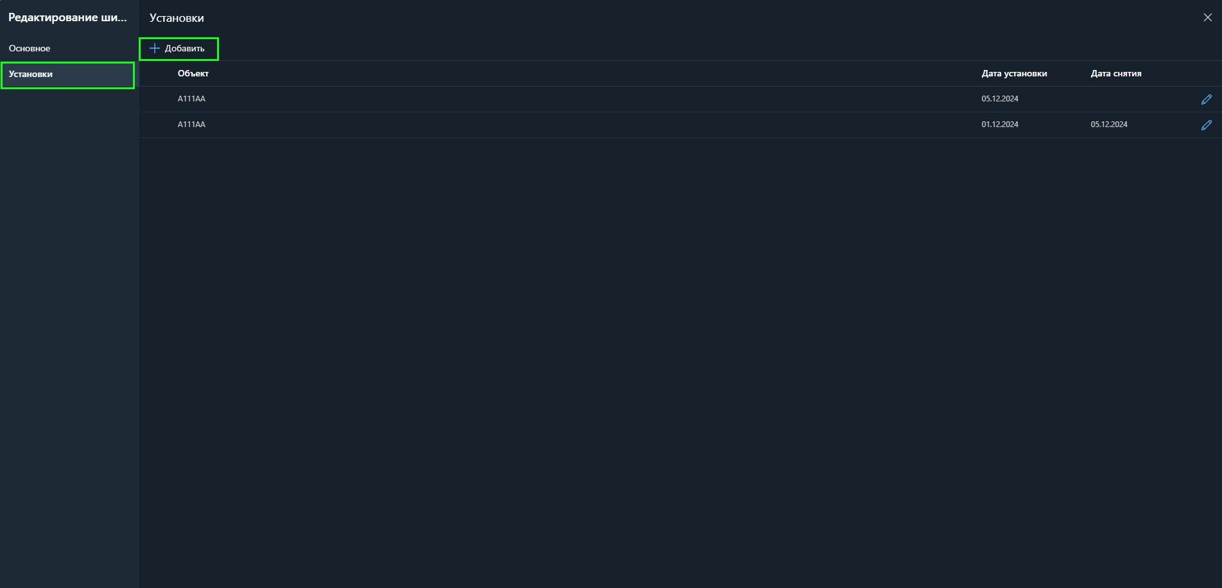Click the edit pencil for installation dated 01.12.2024
Screen dimensions: 1222x588
click(x=1207, y=125)
